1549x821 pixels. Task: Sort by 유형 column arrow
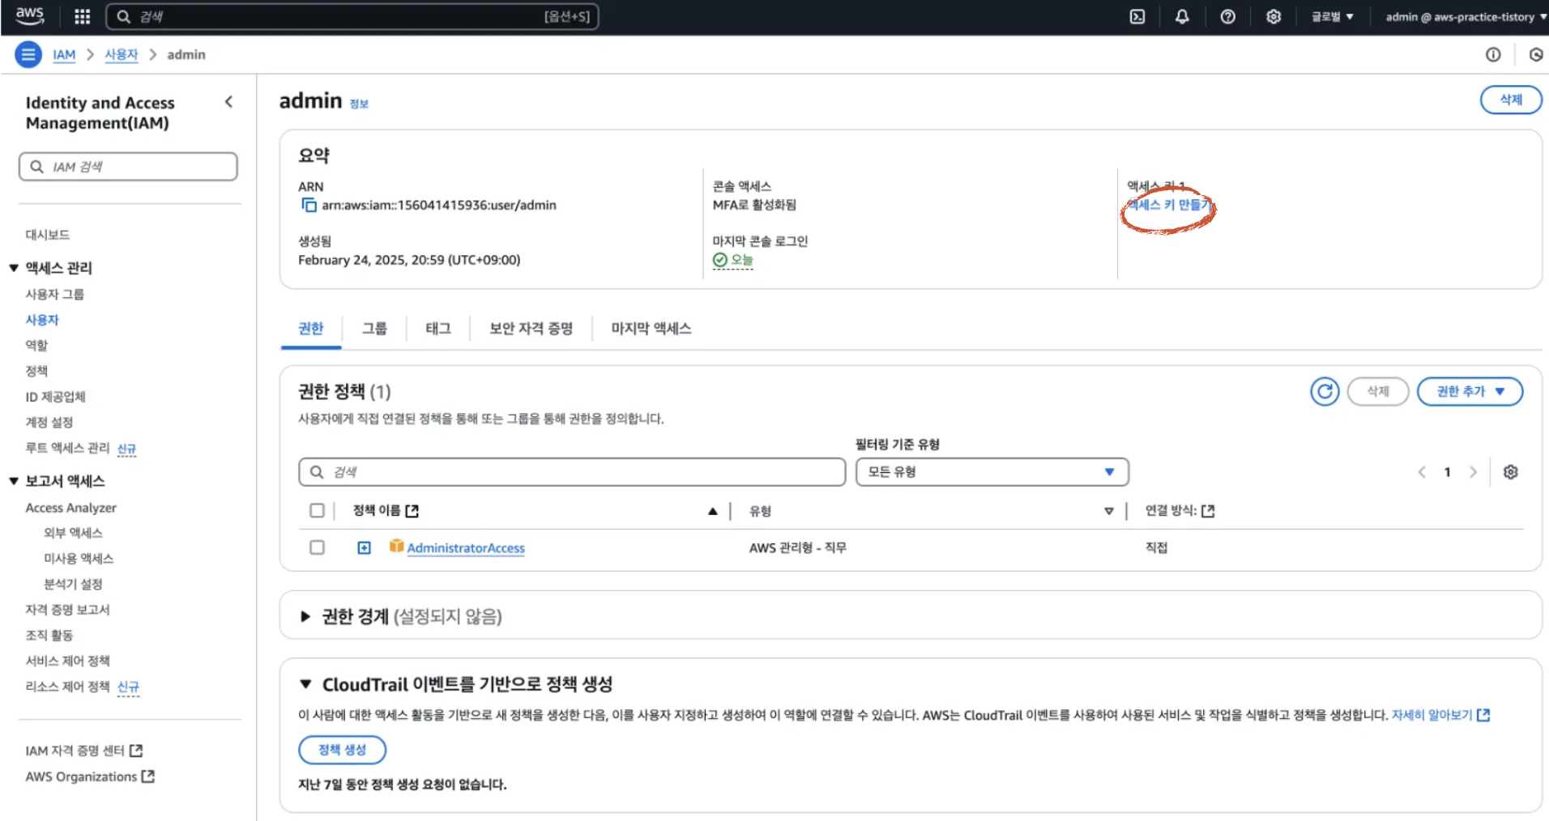click(x=1108, y=510)
